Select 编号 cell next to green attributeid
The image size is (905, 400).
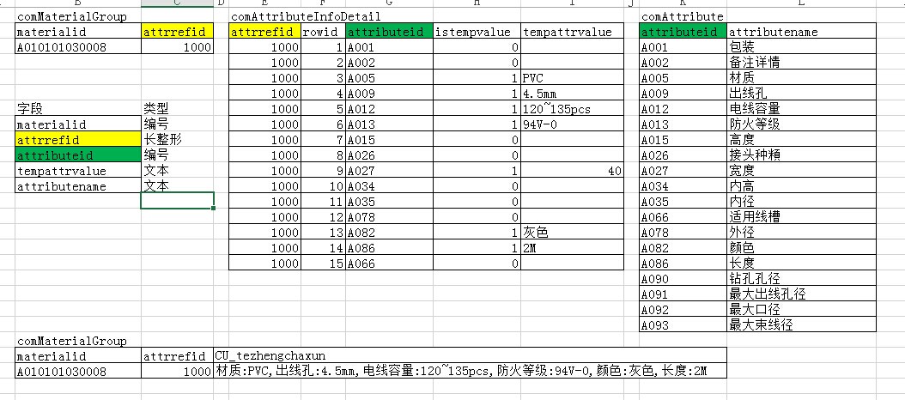pyautogui.click(x=177, y=155)
